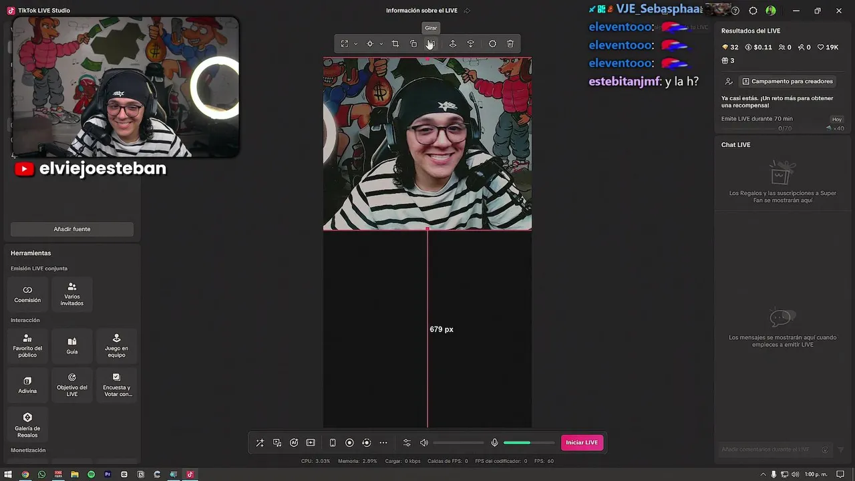
Task: Mute the speaker audio icon
Action: click(424, 443)
